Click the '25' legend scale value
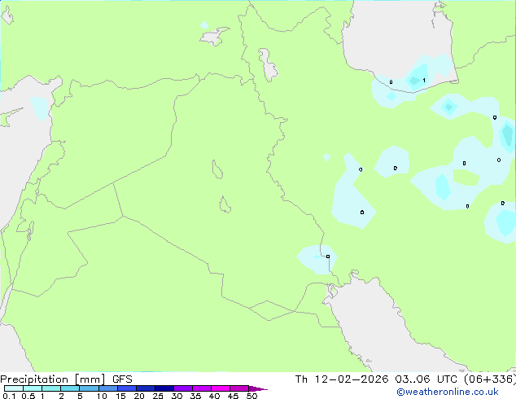This screenshot has width=516, height=399. (158, 396)
